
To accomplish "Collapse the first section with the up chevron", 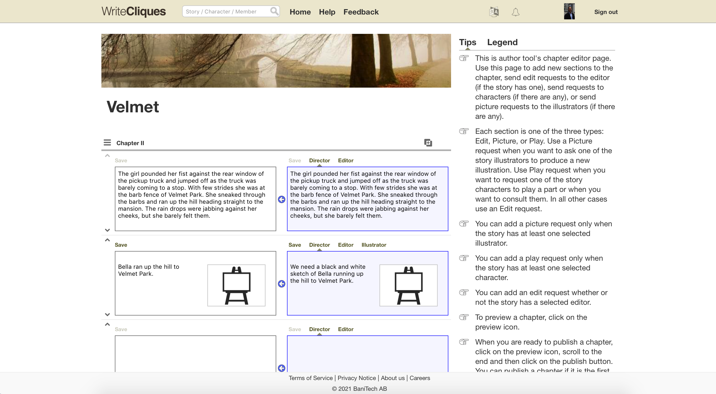I will (x=107, y=156).
